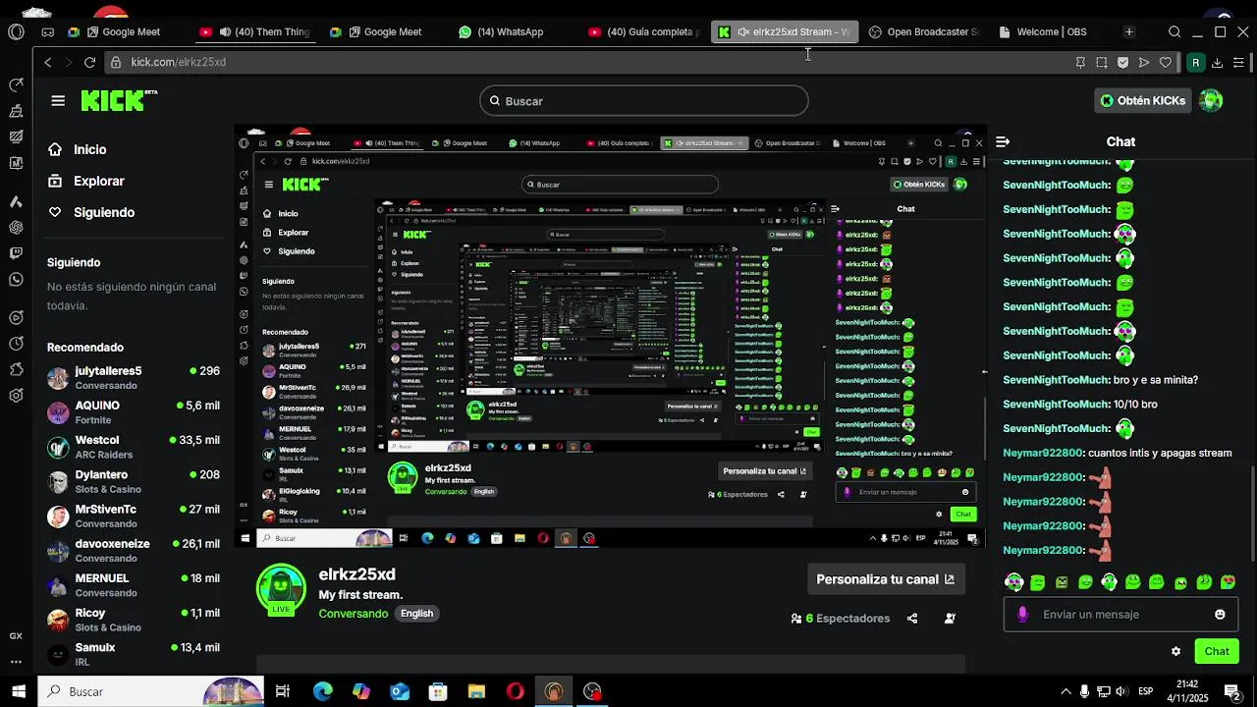Go to Inicio in Kick sidebar
The width and height of the screenshot is (1257, 707).
(x=78, y=149)
